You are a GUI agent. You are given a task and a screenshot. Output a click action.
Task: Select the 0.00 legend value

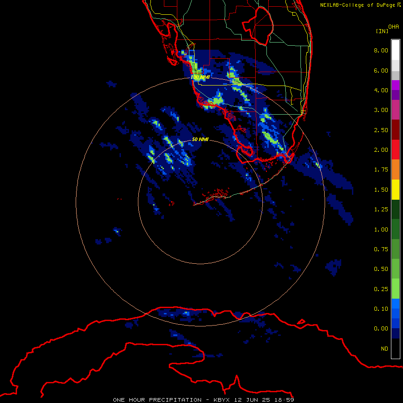[381, 329]
